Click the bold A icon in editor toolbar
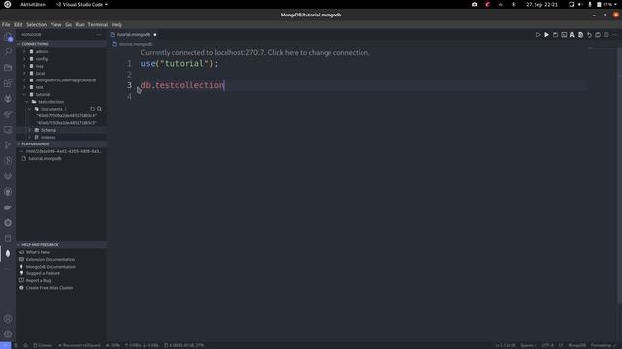This screenshot has height=349, width=622. pyautogui.click(x=572, y=35)
